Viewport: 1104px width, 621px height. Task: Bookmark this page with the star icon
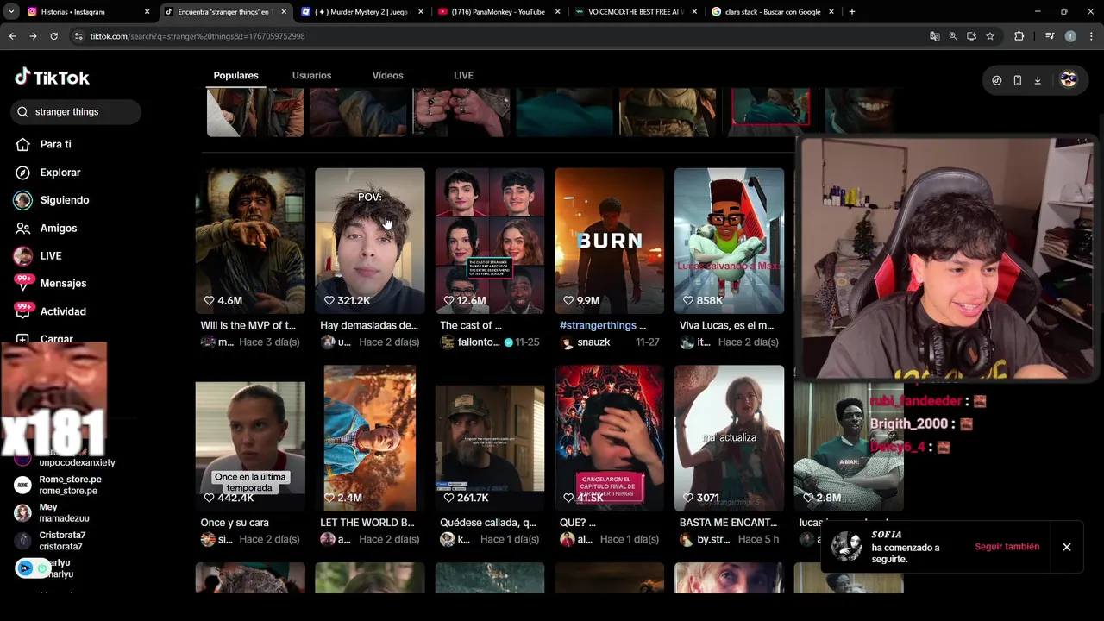(990, 36)
